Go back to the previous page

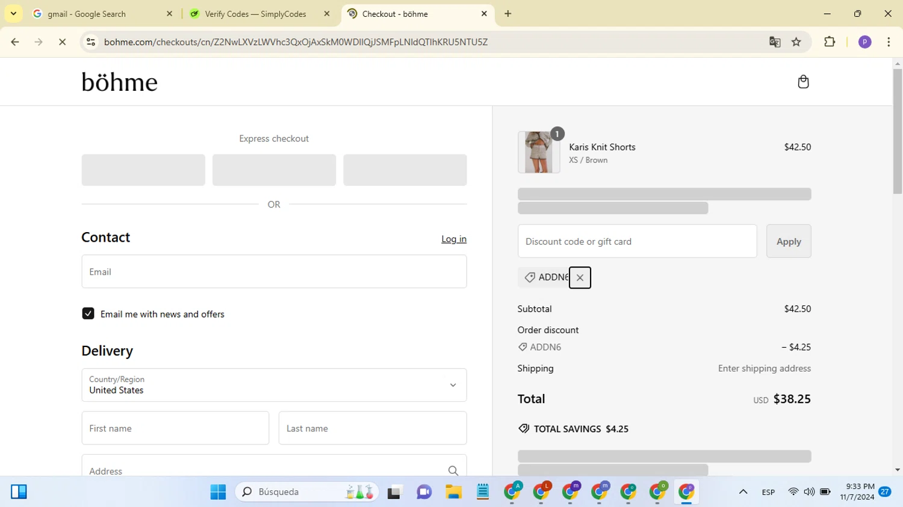point(15,42)
